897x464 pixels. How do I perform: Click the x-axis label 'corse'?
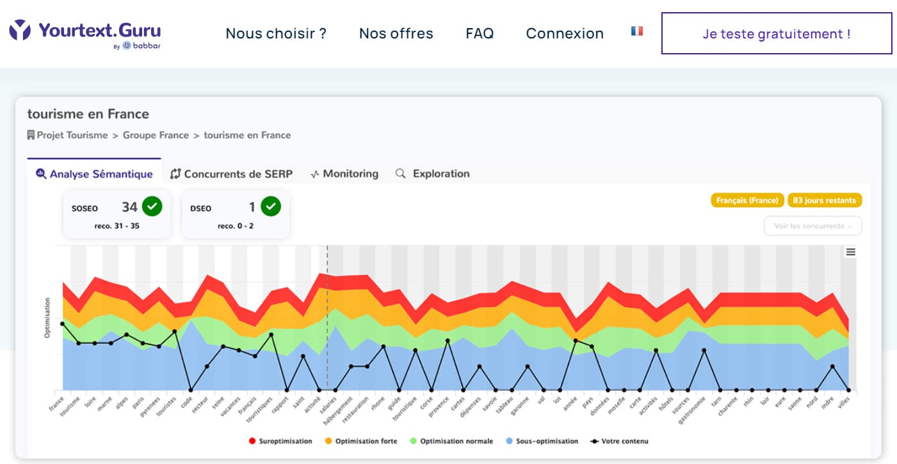[x=427, y=403]
